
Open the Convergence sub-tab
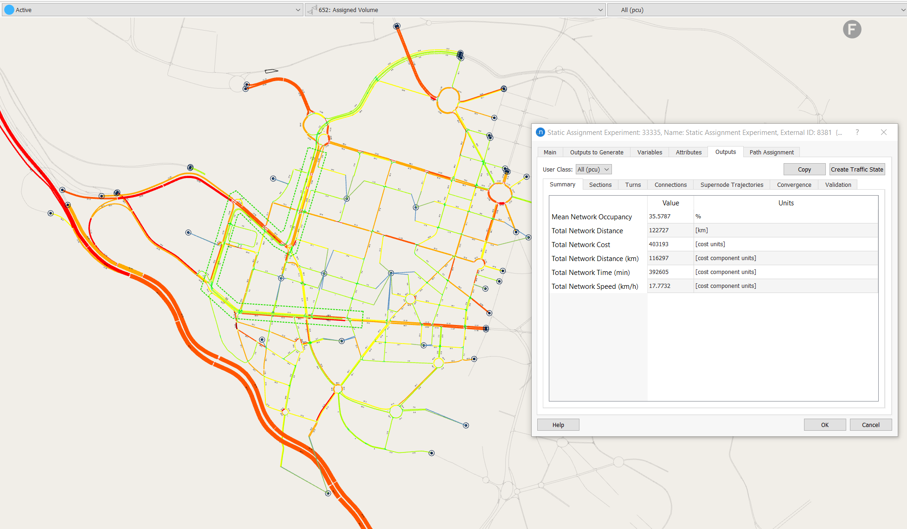click(x=794, y=185)
